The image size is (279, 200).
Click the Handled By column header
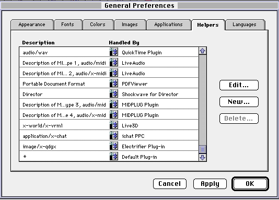(x=124, y=43)
